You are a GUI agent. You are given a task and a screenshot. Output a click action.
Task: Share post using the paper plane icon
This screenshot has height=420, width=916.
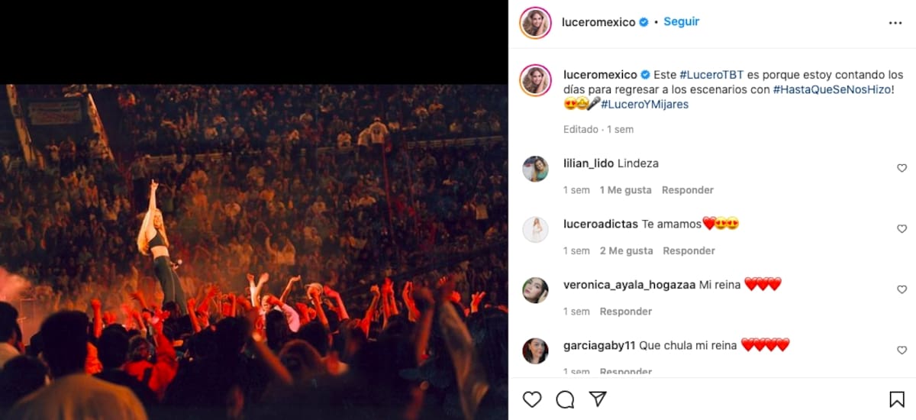[x=598, y=399]
